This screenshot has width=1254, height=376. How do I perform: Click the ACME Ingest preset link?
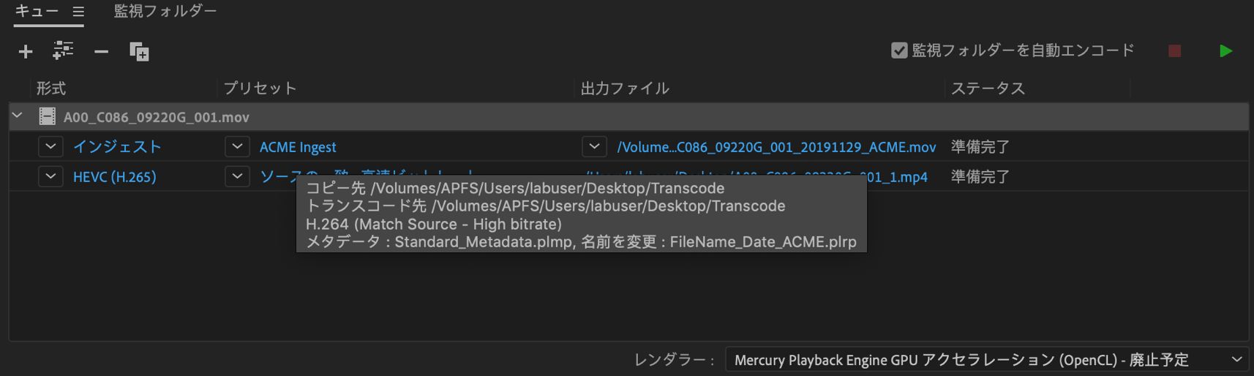[298, 147]
